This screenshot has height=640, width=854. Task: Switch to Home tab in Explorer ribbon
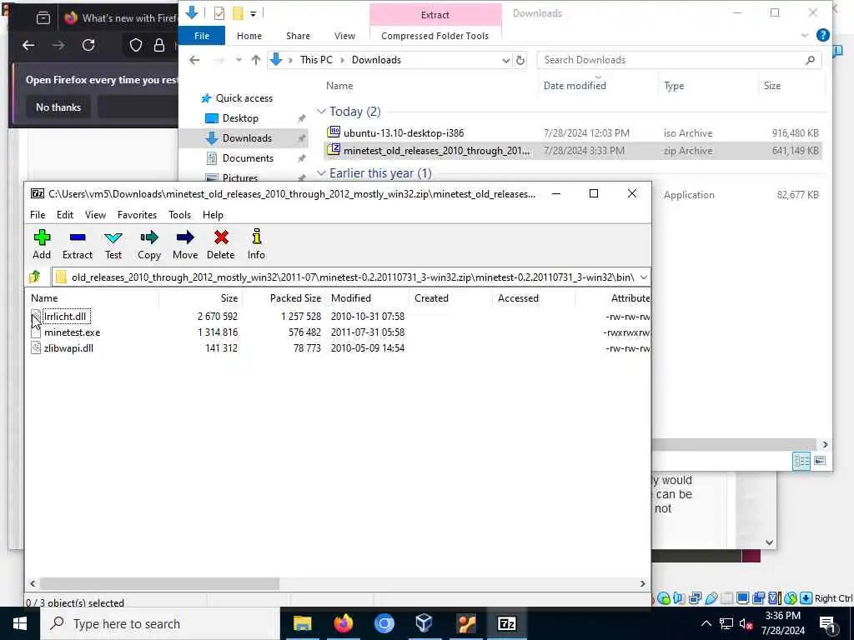tap(249, 36)
